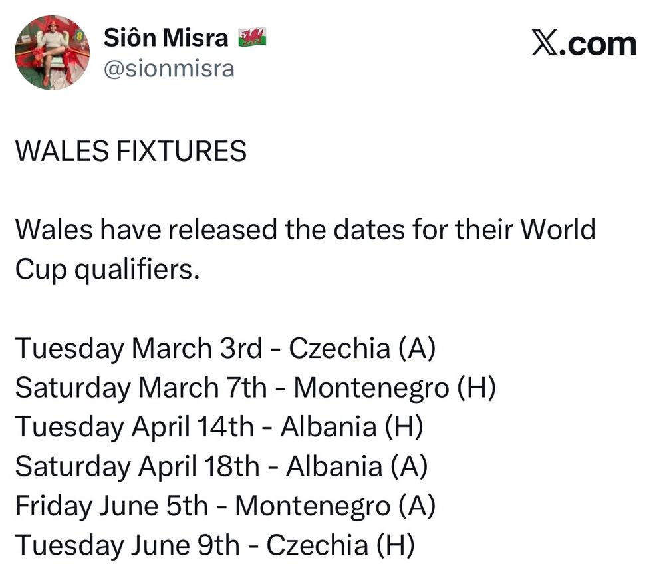
Task: Select the "Albania (A)" away opponent text
Action: click(x=356, y=467)
